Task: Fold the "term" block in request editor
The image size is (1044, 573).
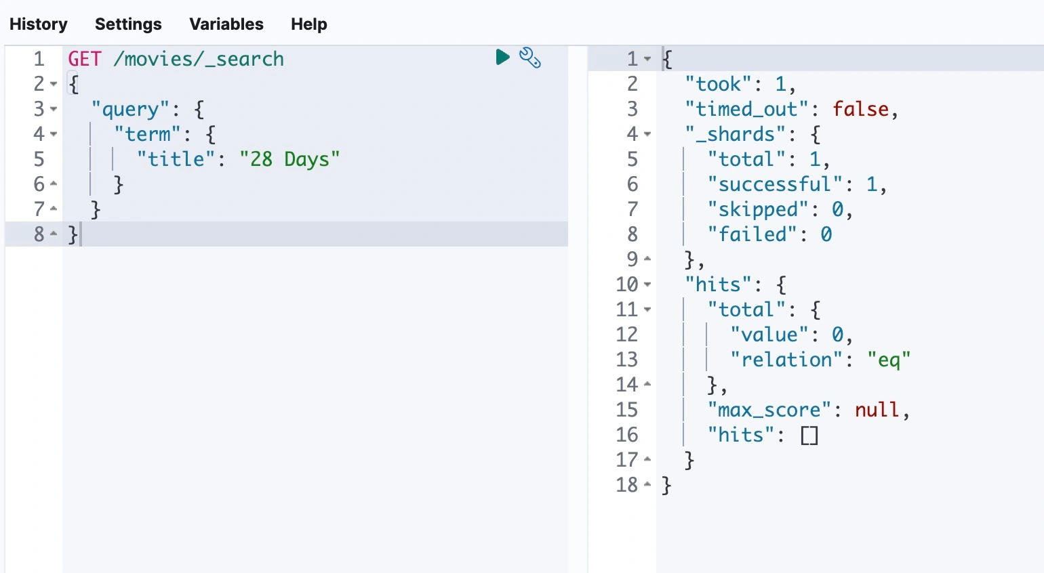Action: [x=54, y=135]
